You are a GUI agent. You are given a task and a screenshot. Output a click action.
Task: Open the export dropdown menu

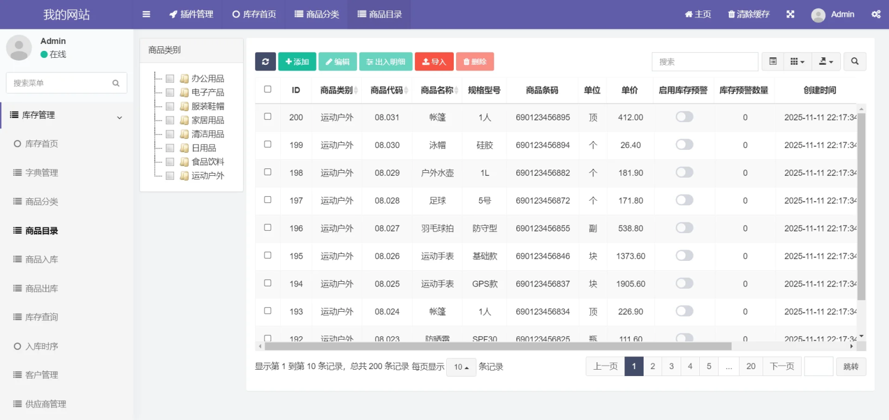coord(826,61)
